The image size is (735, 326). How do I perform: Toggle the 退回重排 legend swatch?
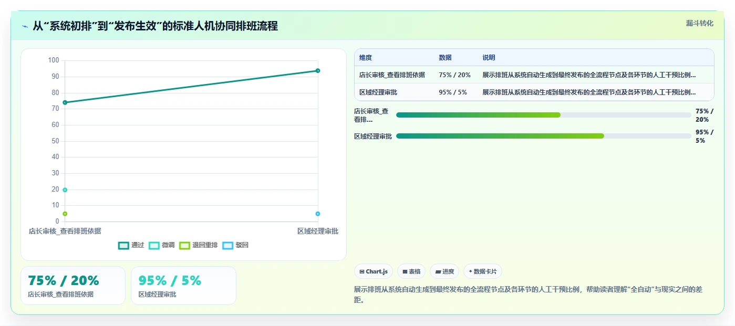click(184, 245)
